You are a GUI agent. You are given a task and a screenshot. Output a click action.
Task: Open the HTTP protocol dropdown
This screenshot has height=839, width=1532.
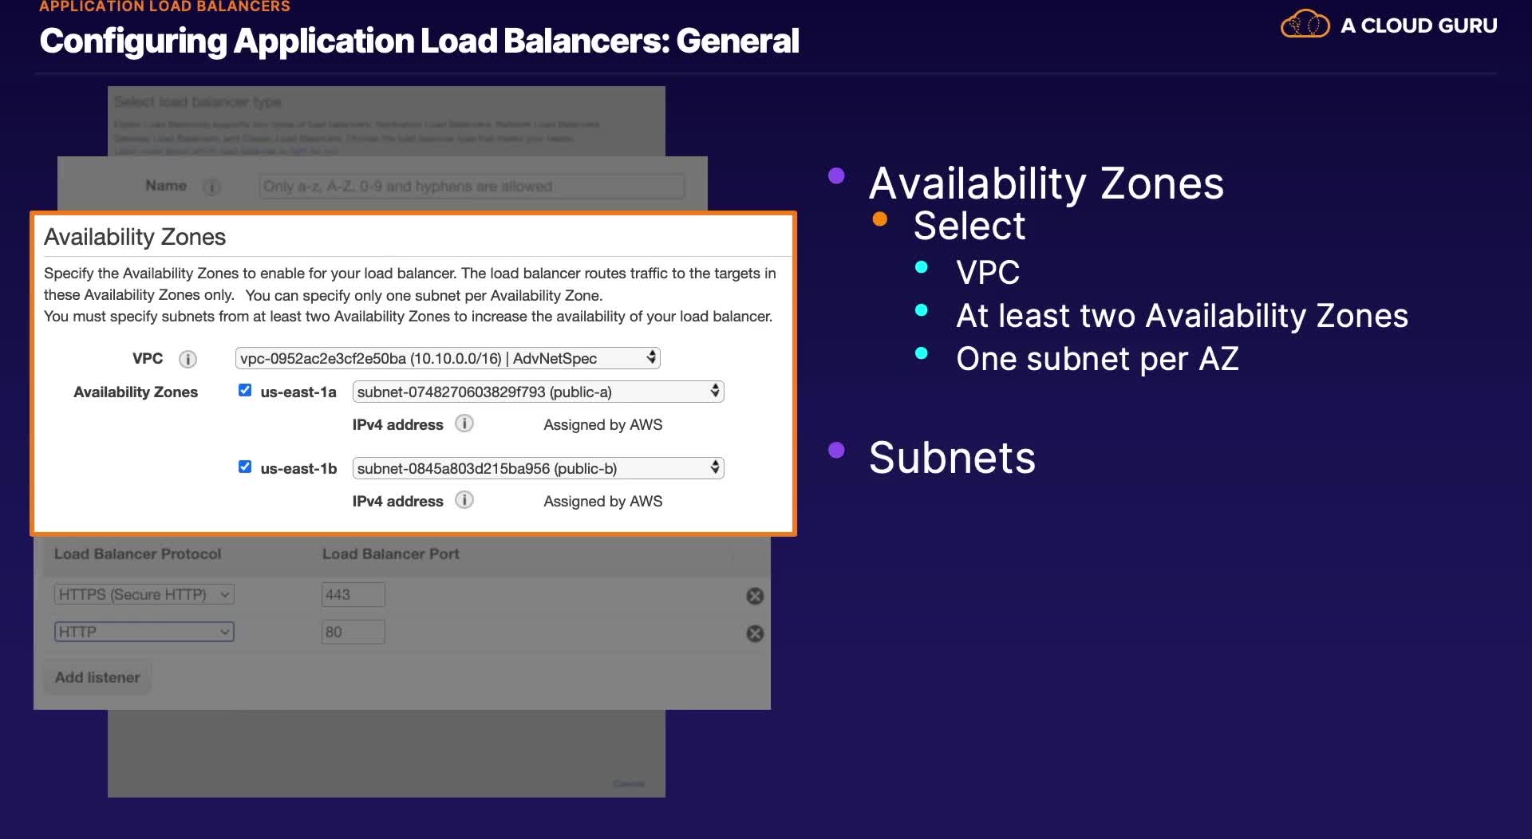coord(144,632)
